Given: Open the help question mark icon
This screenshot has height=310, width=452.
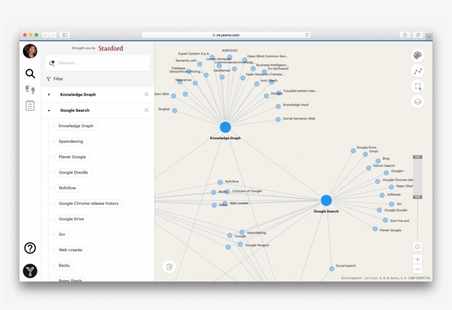Looking at the screenshot, I should coord(30,248).
